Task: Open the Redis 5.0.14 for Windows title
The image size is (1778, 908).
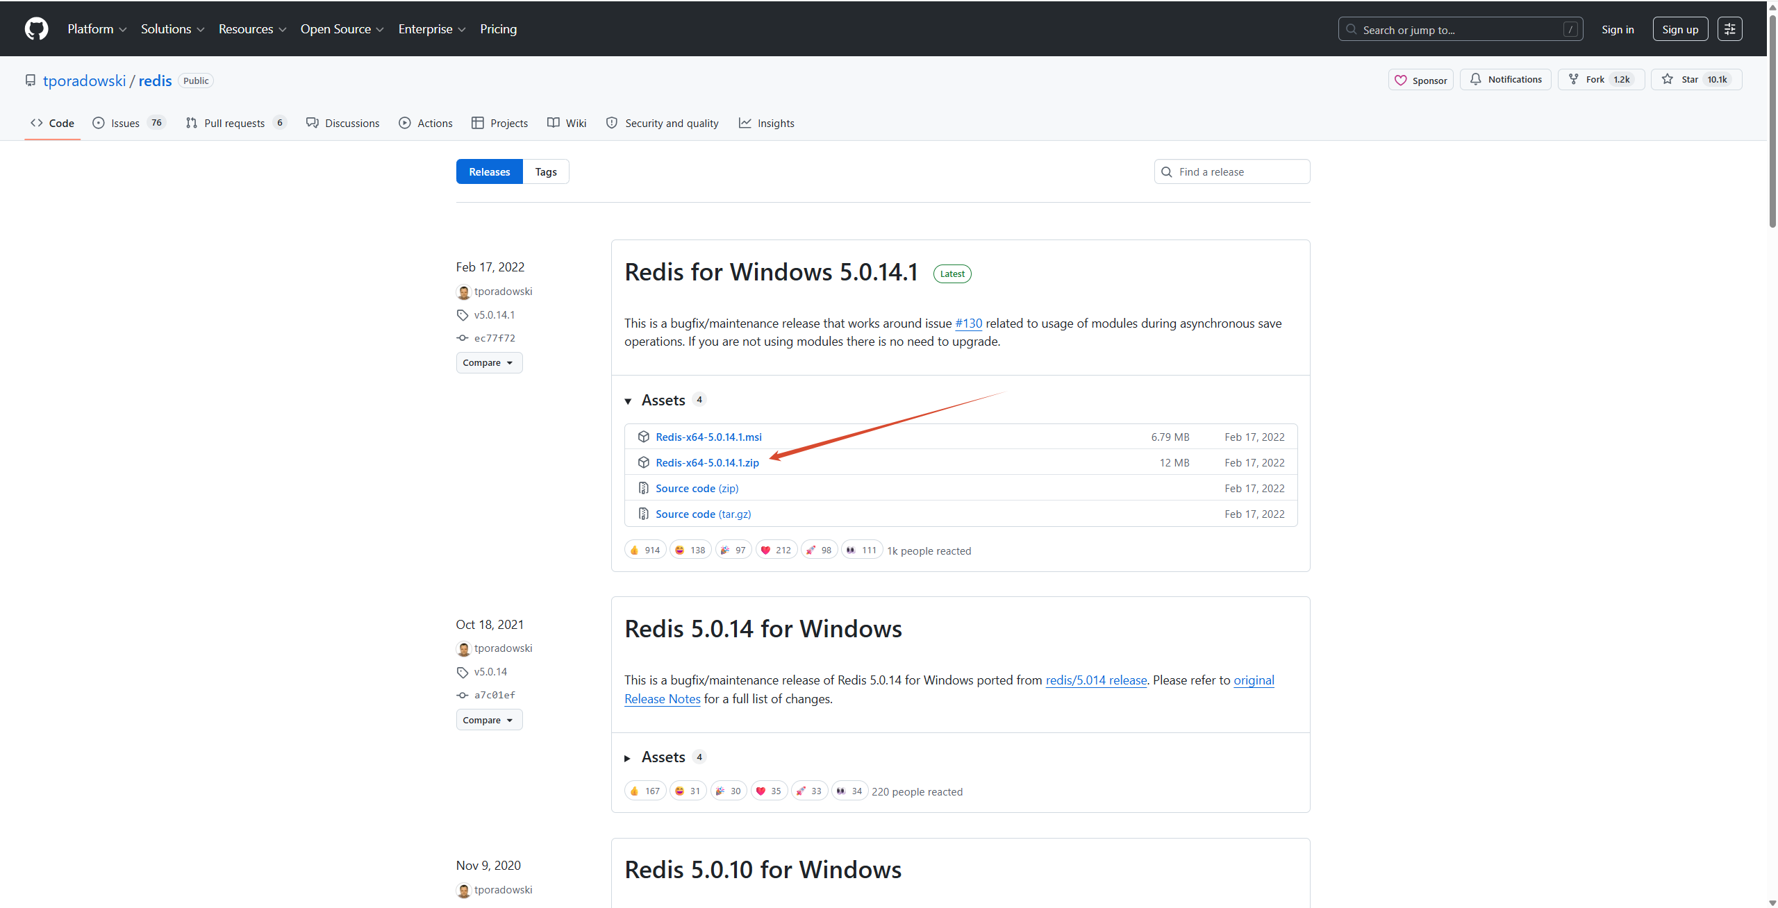Action: click(x=763, y=629)
